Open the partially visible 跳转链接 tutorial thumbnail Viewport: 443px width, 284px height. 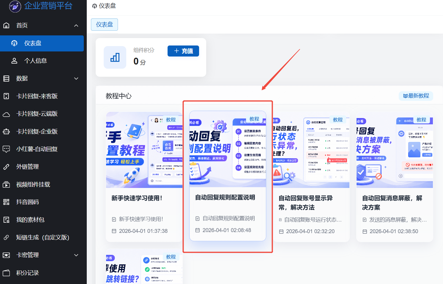pos(144,266)
